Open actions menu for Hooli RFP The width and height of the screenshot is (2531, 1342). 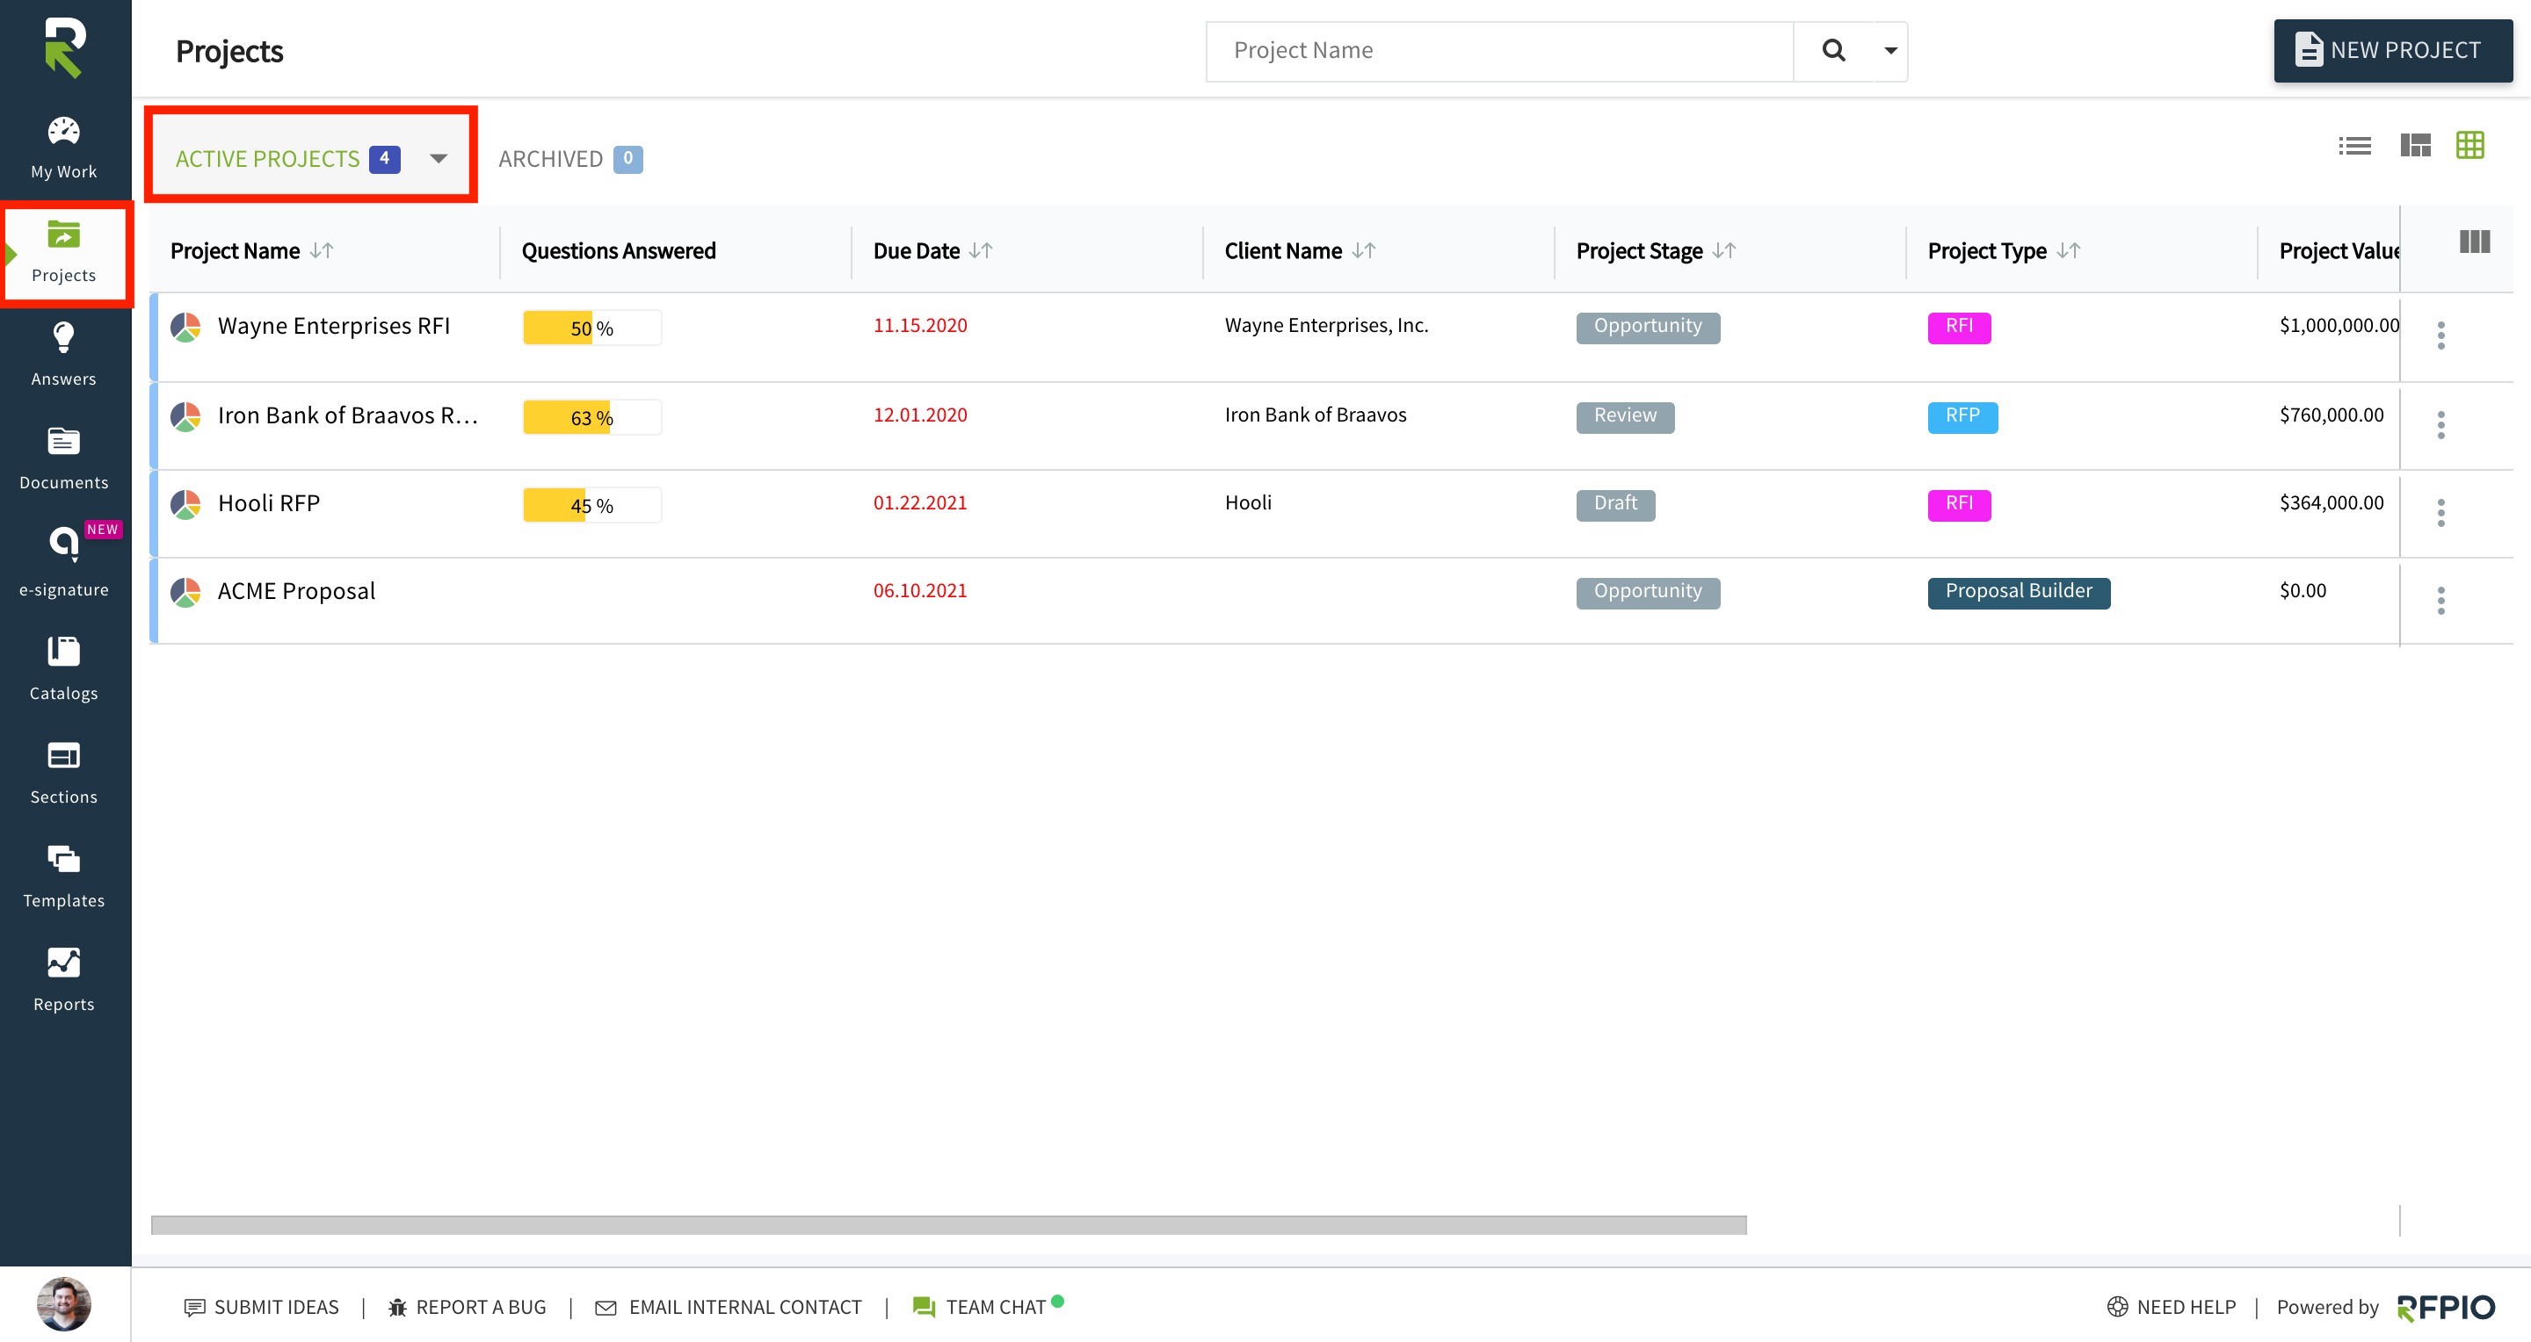[x=2440, y=512]
